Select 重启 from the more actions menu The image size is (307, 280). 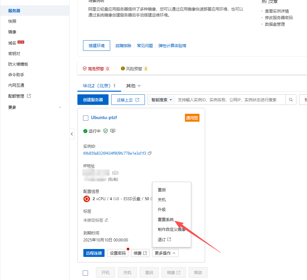(162, 190)
